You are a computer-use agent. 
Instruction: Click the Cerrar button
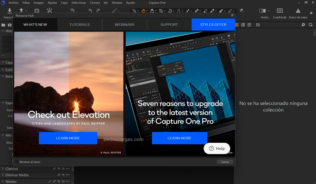pos(225,162)
